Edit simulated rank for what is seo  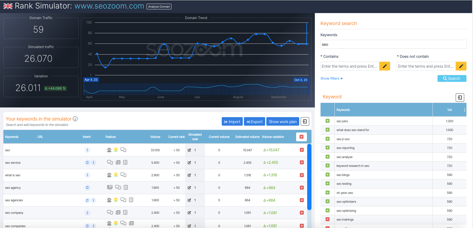(x=189, y=175)
